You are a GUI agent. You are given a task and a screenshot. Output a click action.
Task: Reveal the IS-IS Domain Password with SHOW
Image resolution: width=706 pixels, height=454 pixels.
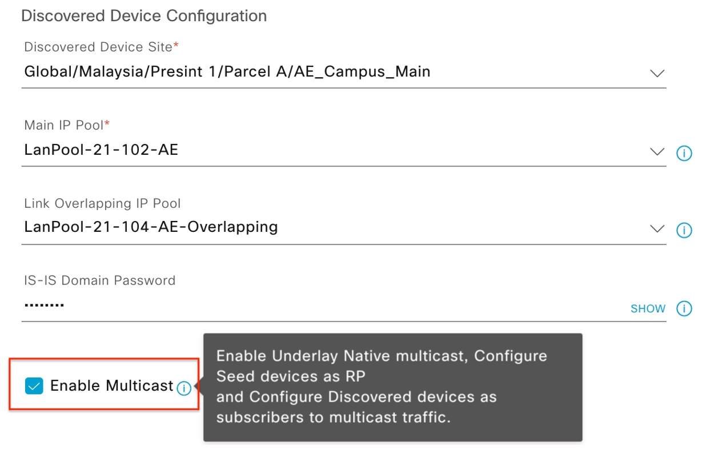(x=648, y=308)
